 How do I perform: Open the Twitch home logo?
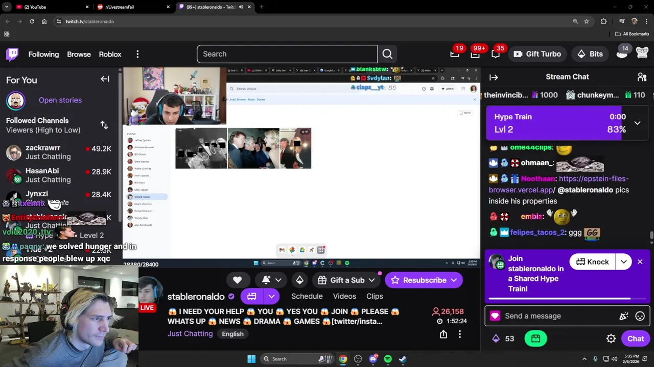[12, 54]
